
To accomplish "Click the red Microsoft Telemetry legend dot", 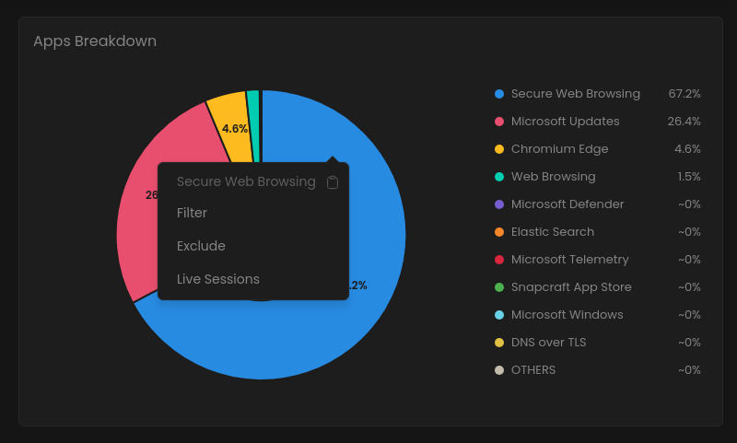I will tap(499, 260).
